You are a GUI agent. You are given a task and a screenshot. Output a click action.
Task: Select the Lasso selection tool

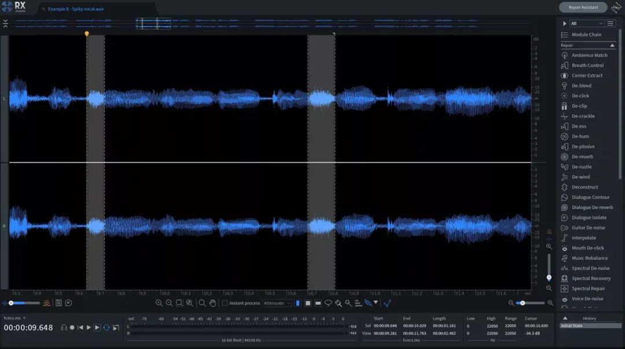tap(328, 303)
